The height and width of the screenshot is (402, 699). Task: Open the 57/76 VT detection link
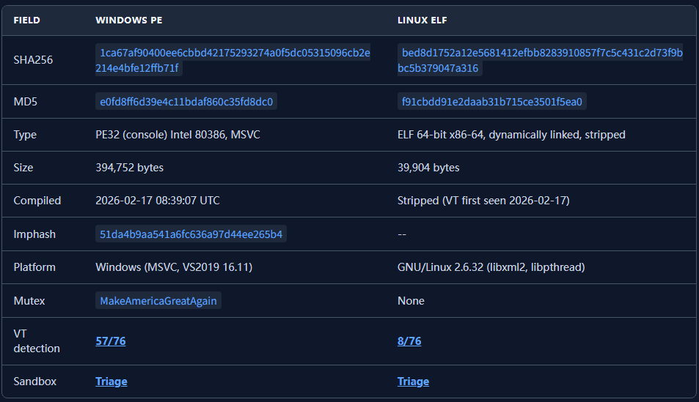pyautogui.click(x=111, y=340)
